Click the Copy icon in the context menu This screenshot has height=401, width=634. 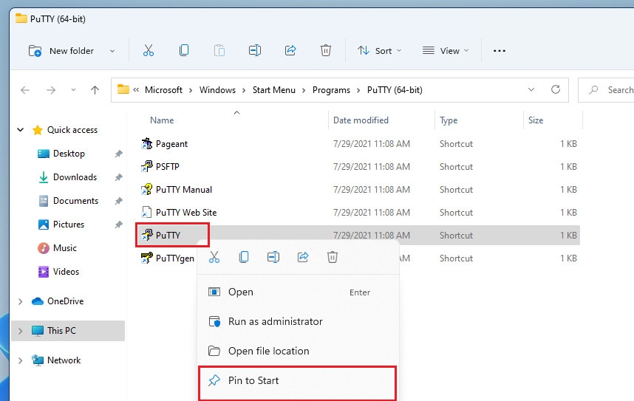[244, 257]
